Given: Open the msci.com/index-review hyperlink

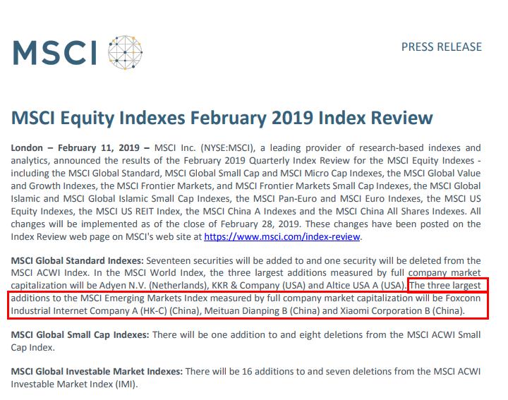Looking at the screenshot, I should tap(282, 237).
